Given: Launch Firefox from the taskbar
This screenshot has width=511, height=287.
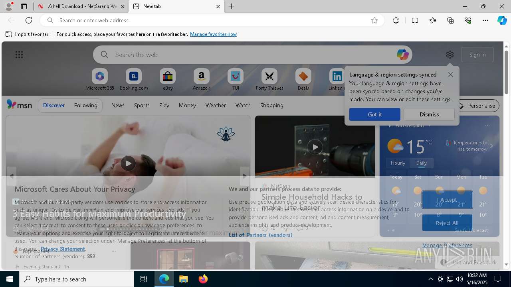Looking at the screenshot, I should 203,279.
